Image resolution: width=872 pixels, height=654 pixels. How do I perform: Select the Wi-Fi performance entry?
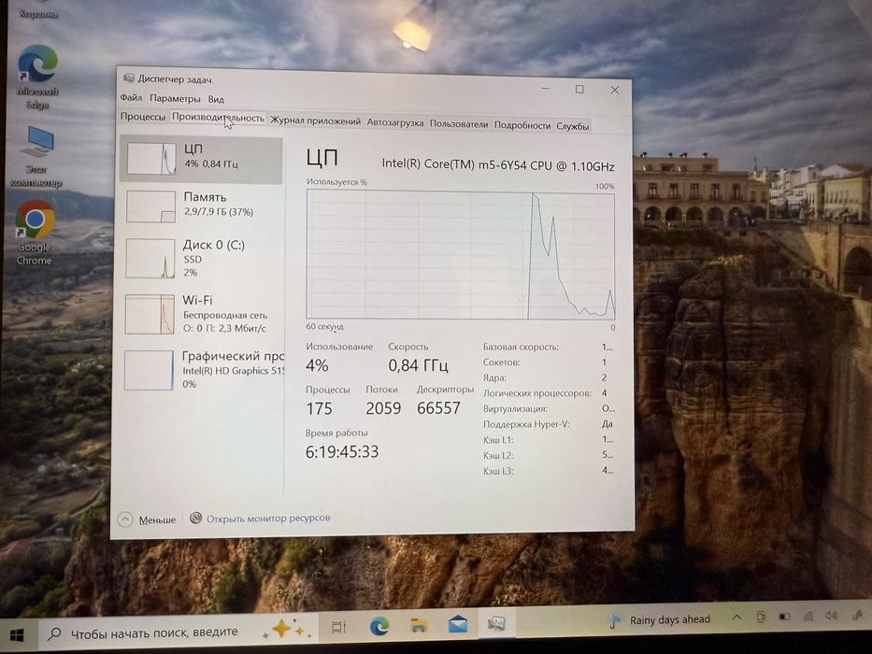coord(201,314)
